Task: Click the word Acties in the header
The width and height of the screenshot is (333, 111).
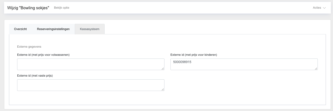Action: [x=317, y=8]
